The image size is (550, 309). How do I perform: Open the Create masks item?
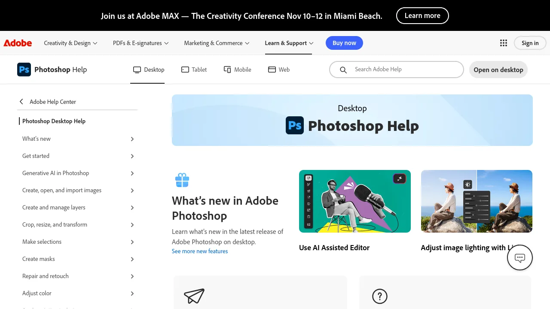(x=39, y=259)
